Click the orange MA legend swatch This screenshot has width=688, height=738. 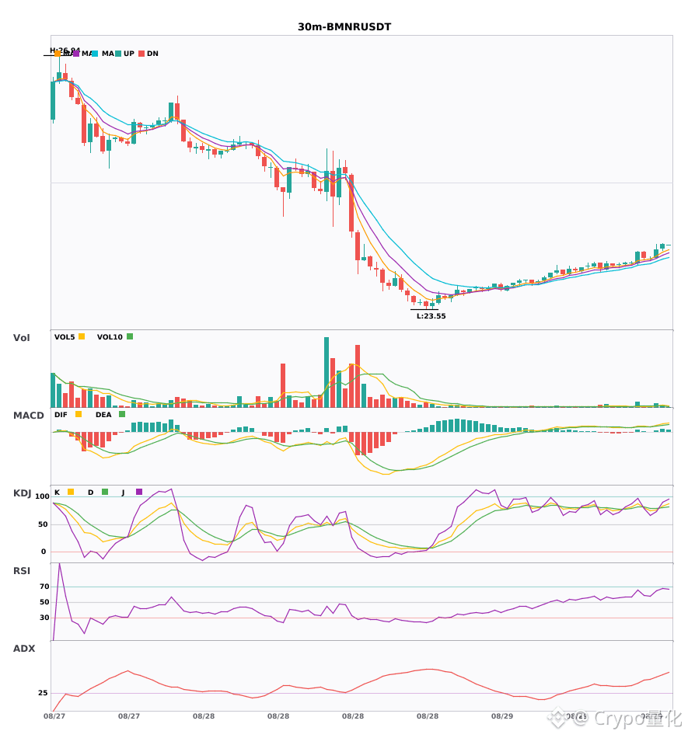[x=58, y=54]
